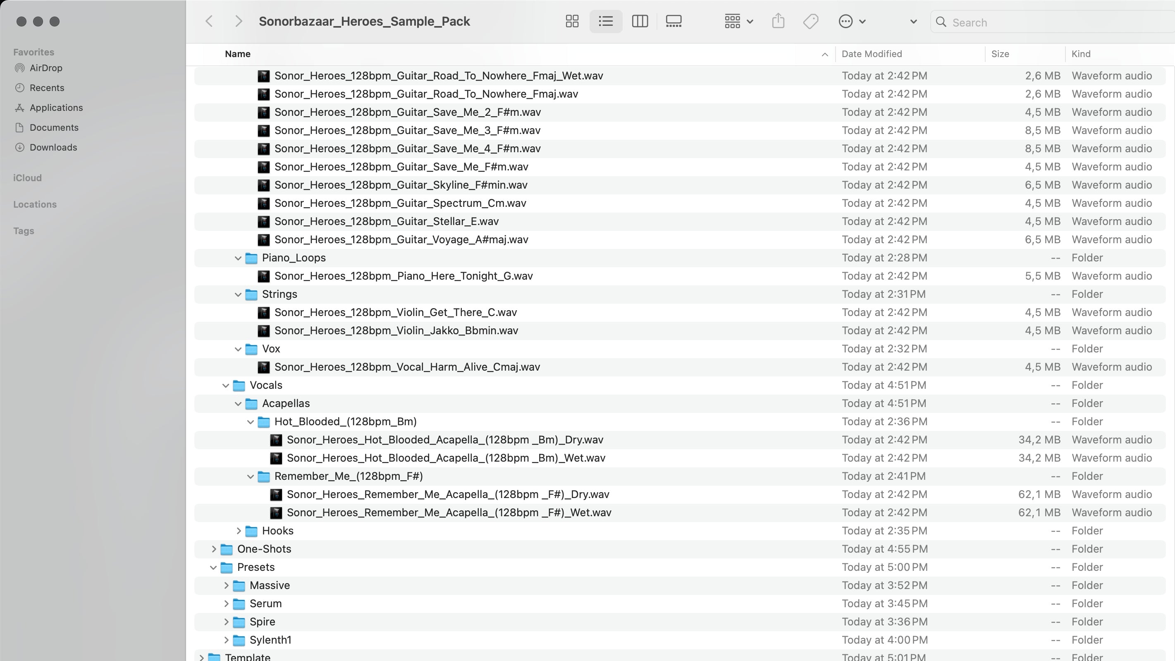Open the group-by options button
The width and height of the screenshot is (1175, 661).
tap(738, 22)
